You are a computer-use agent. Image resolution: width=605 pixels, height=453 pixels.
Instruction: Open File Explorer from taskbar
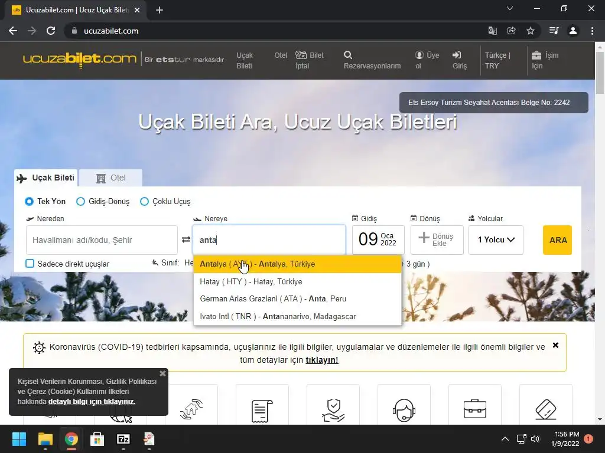click(45, 439)
